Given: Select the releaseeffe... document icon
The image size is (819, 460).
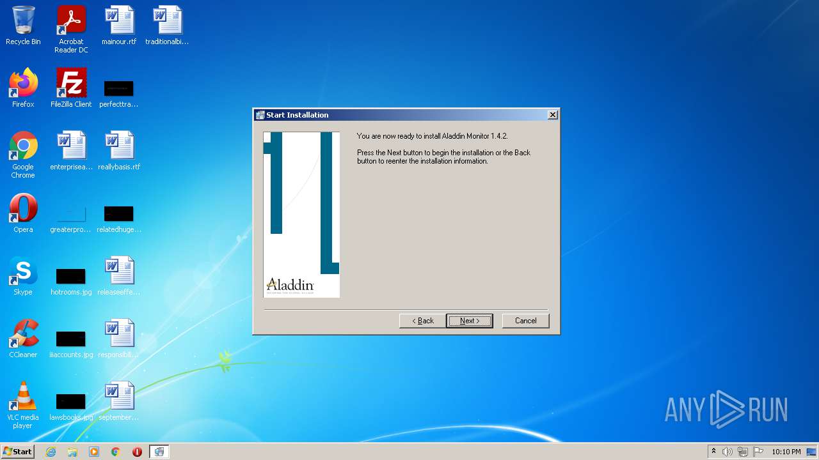Looking at the screenshot, I should (119, 276).
